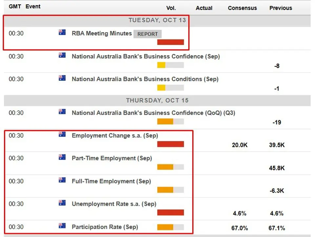Click flag icon for Unemployment Rate s.a. row

pyautogui.click(x=62, y=203)
